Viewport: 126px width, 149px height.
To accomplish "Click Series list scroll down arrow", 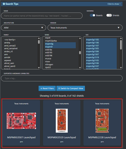I will click(x=80, y=68).
